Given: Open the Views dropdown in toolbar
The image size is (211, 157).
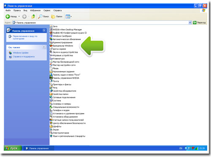Looking at the screenshot, I should [69, 16].
